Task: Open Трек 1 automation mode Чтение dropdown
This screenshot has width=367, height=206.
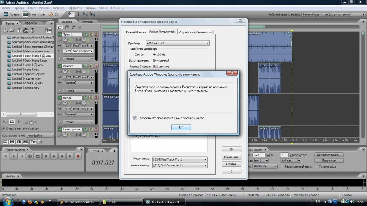Action: 79,59
